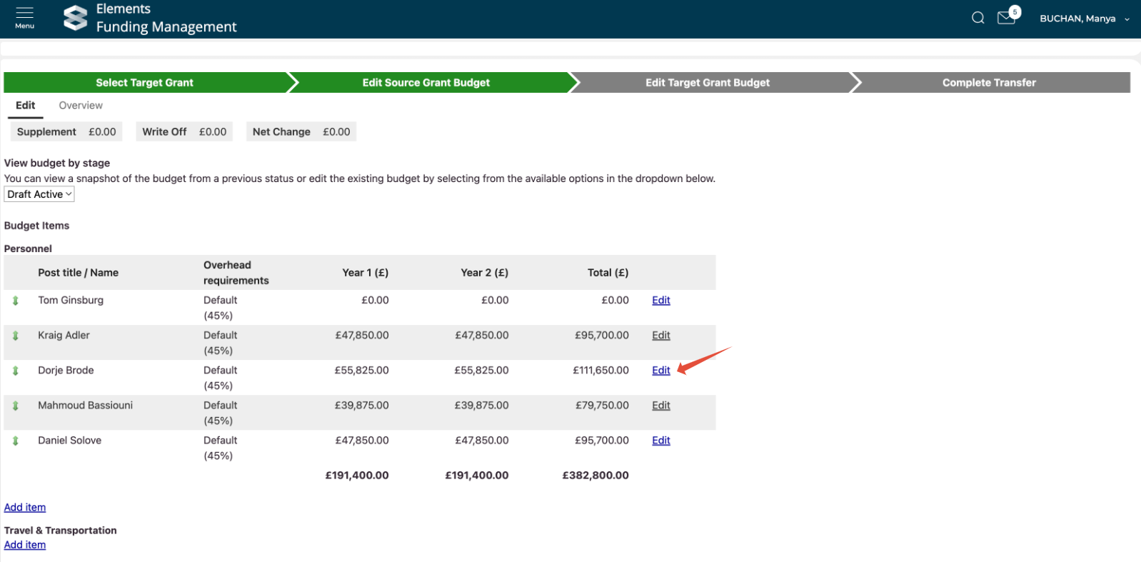Go to Select Target Grant step
Screen dimensions: 1141x562
click(145, 83)
